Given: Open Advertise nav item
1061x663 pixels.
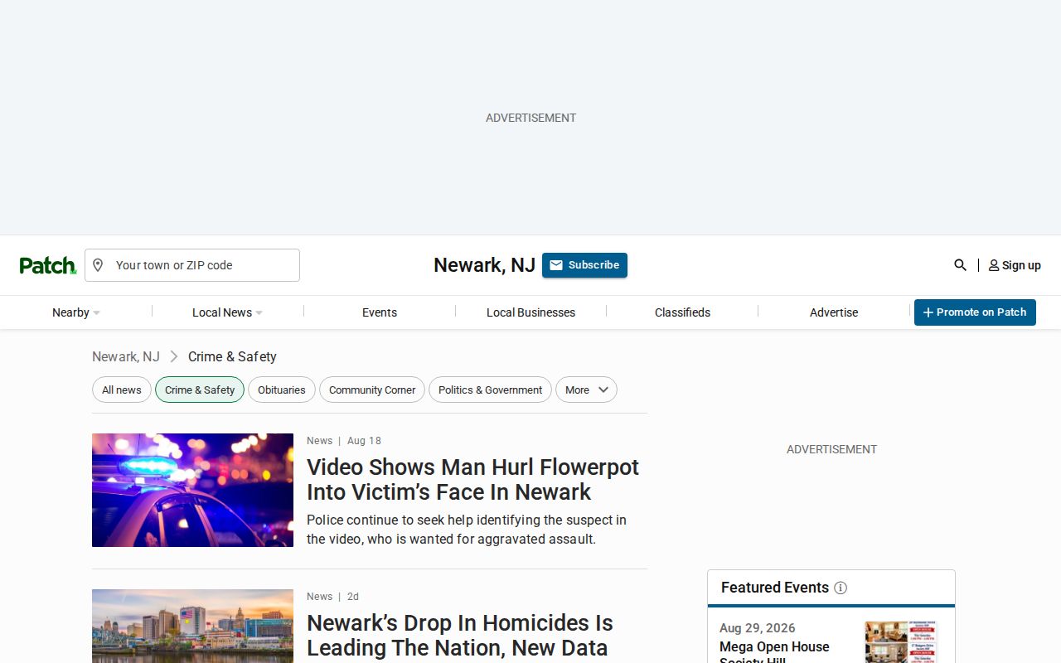Looking at the screenshot, I should (834, 312).
